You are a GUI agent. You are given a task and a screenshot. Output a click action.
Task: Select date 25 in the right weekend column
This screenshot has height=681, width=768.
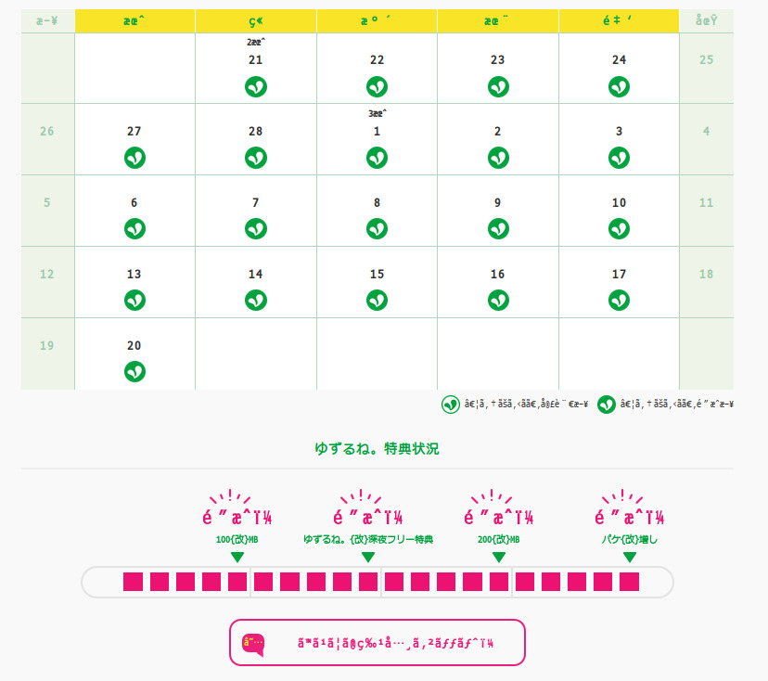(x=706, y=59)
